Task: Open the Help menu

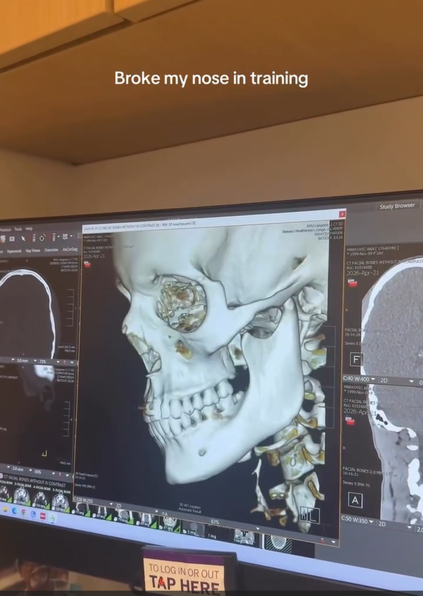Action: click(x=29, y=229)
